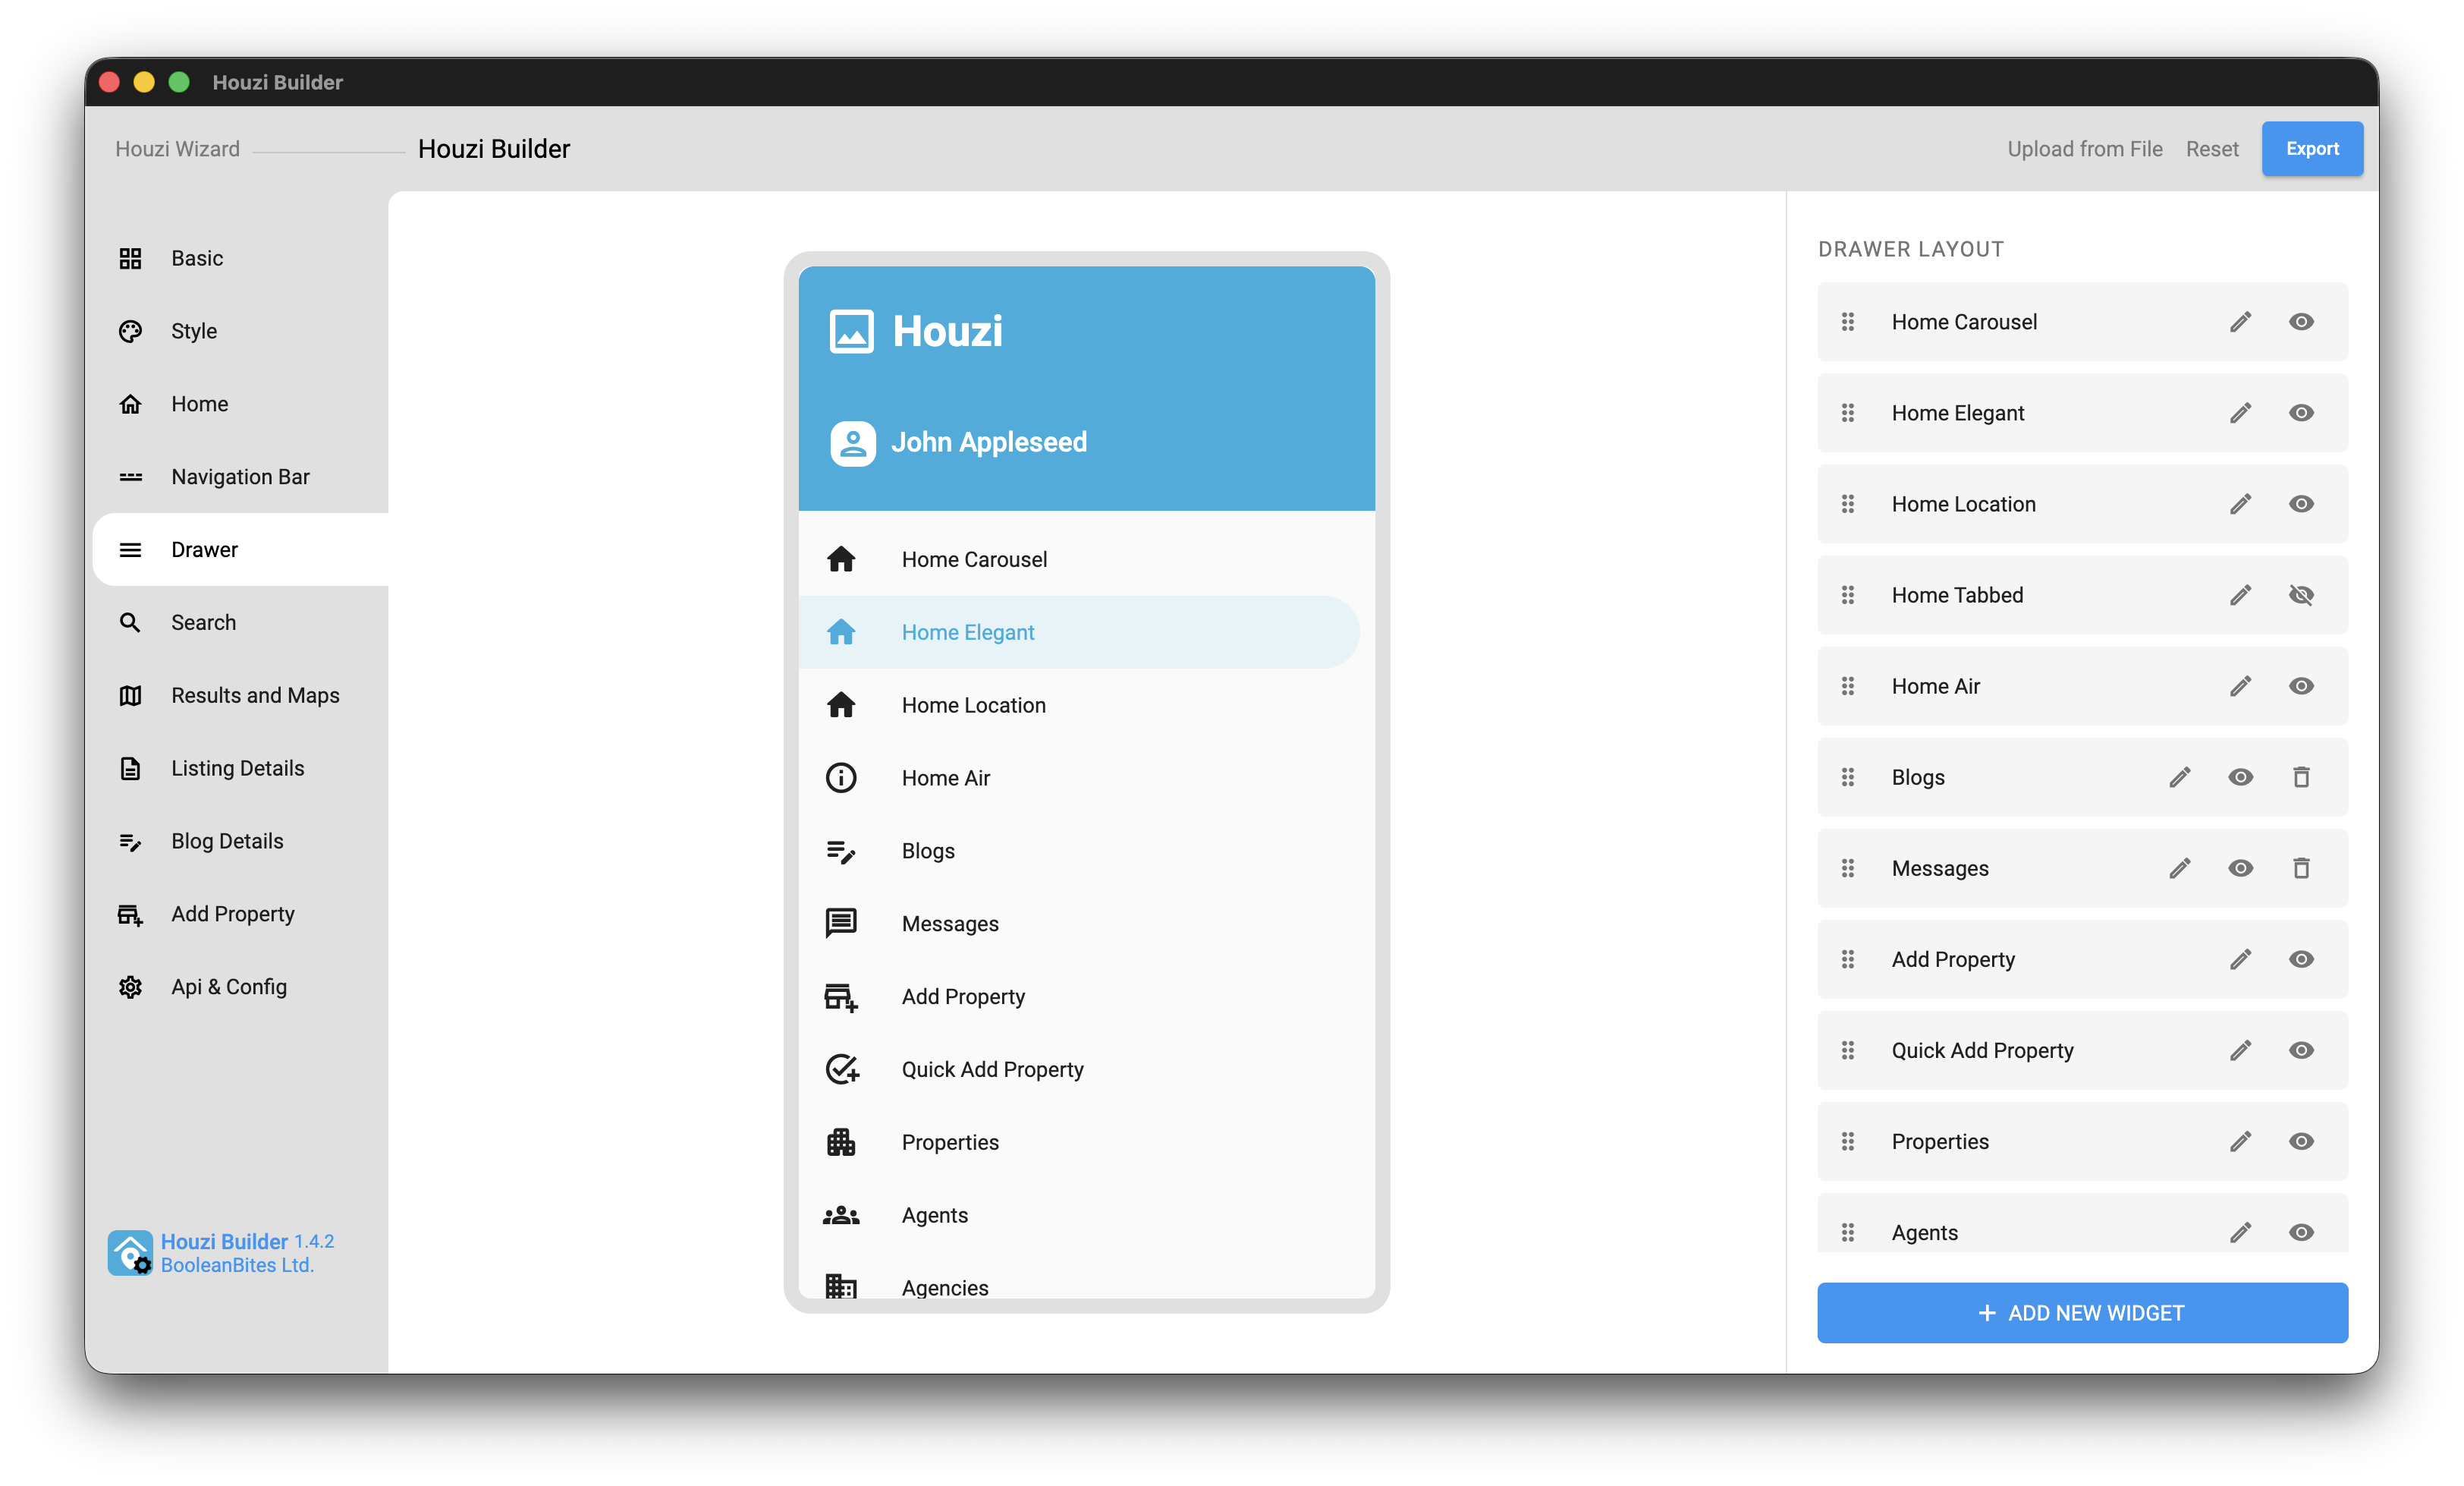Grab drag handle for Home Carousel
The height and width of the screenshot is (1486, 2464).
(1848, 321)
